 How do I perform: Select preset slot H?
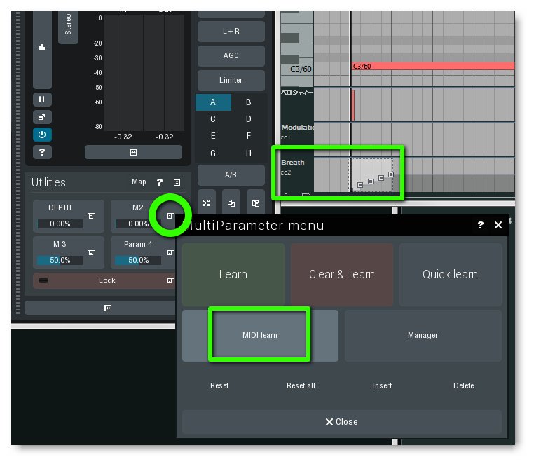(249, 153)
